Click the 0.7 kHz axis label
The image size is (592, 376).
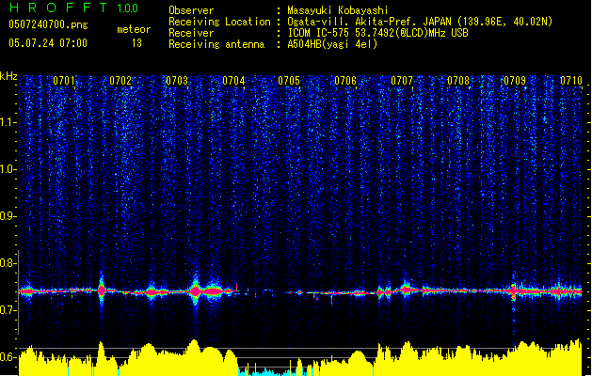[8, 310]
